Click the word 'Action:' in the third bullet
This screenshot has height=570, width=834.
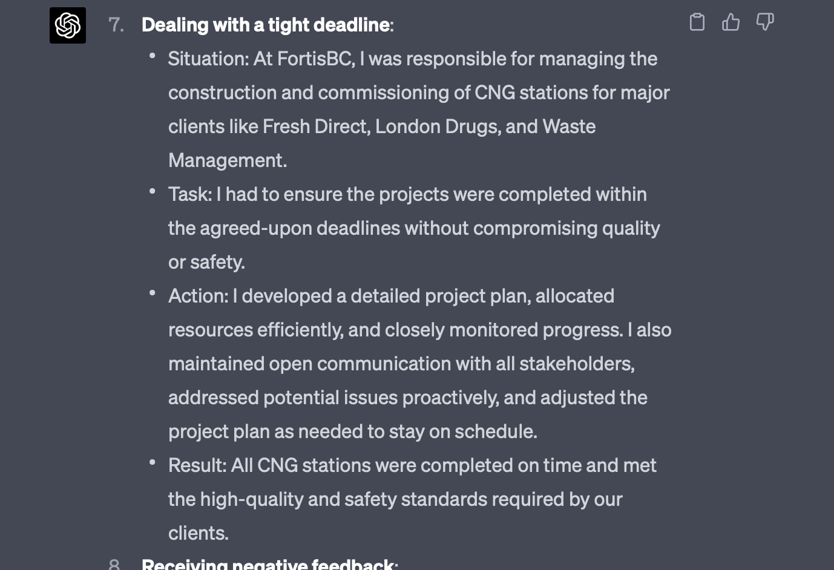click(199, 296)
